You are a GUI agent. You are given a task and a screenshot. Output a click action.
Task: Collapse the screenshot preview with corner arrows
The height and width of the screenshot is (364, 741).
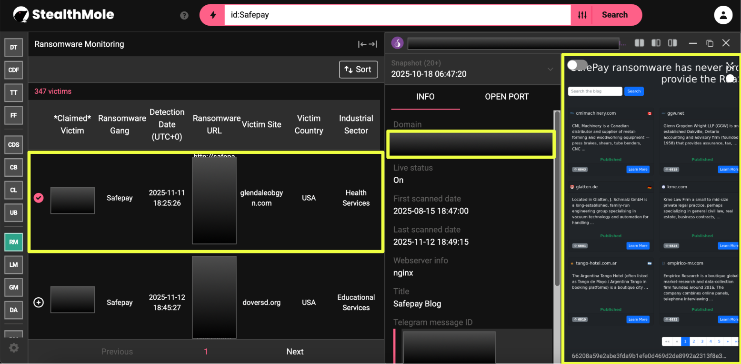click(730, 65)
